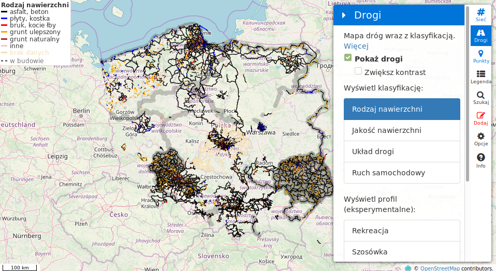The width and height of the screenshot is (496, 271).
Task: Select the Drogi roads sidebar icon
Action: (x=481, y=35)
